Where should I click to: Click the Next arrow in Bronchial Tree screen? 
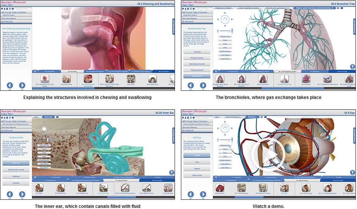[203, 85]
